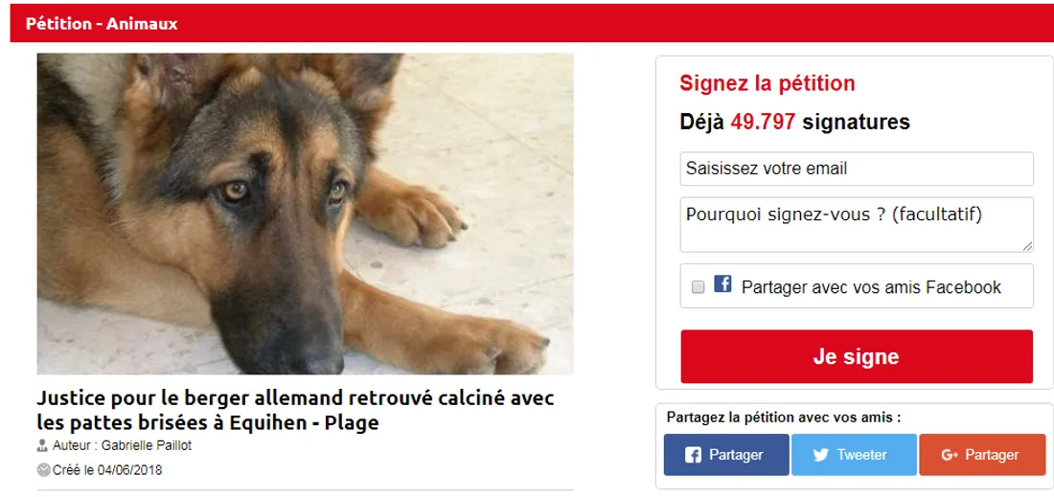Sign the petition with 'Je signe'
Viewport: 1054px width, 497px height.
click(857, 356)
